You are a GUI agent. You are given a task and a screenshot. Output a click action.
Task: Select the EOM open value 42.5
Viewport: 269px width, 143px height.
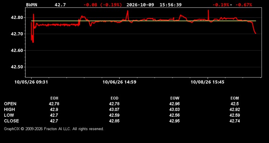[235, 104]
